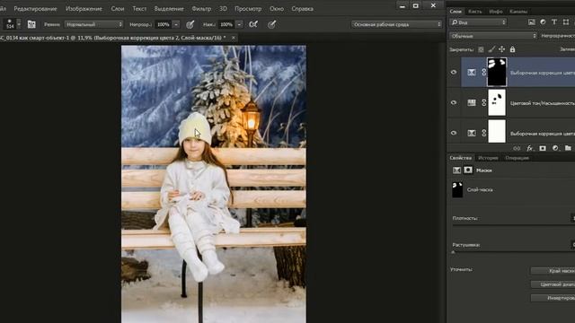Toggle lock all padlock icon

(512, 49)
